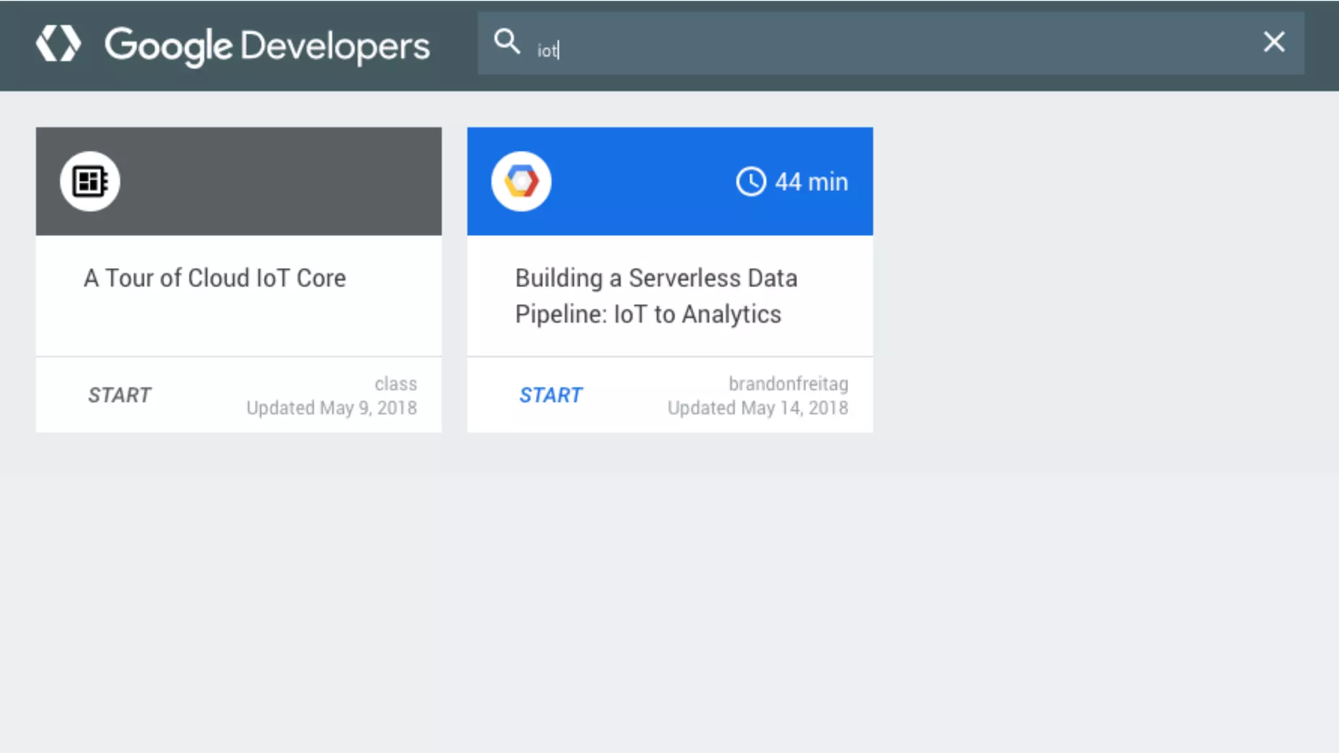This screenshot has width=1339, height=753.
Task: Click the Google Developers wordmark text
Action: [x=267, y=46]
